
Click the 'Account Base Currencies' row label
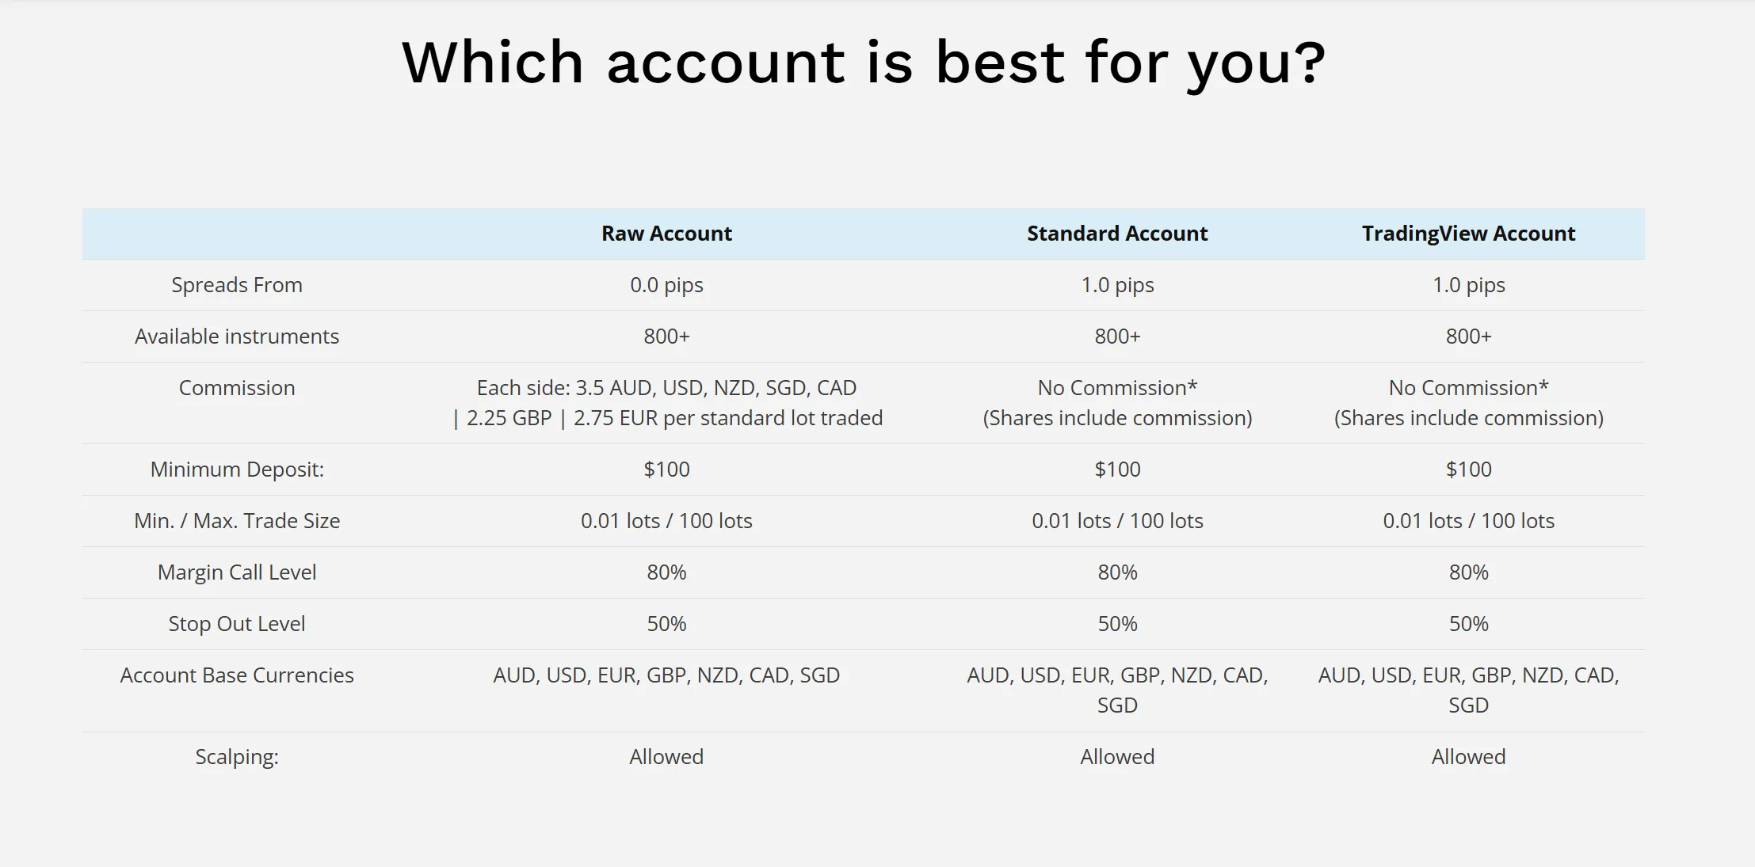click(237, 675)
